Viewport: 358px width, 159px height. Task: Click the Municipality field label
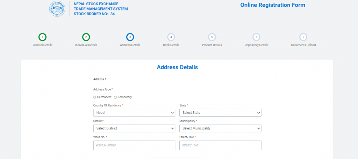(187, 121)
